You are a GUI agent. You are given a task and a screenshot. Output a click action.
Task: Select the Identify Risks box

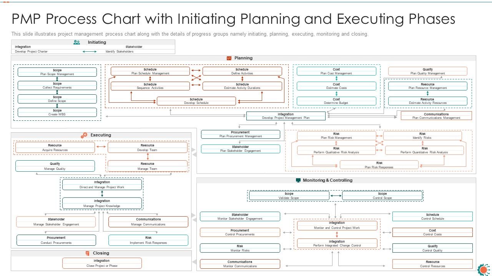click(422, 136)
